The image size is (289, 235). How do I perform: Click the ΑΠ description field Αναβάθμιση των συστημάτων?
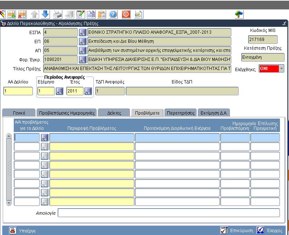tap(159, 50)
